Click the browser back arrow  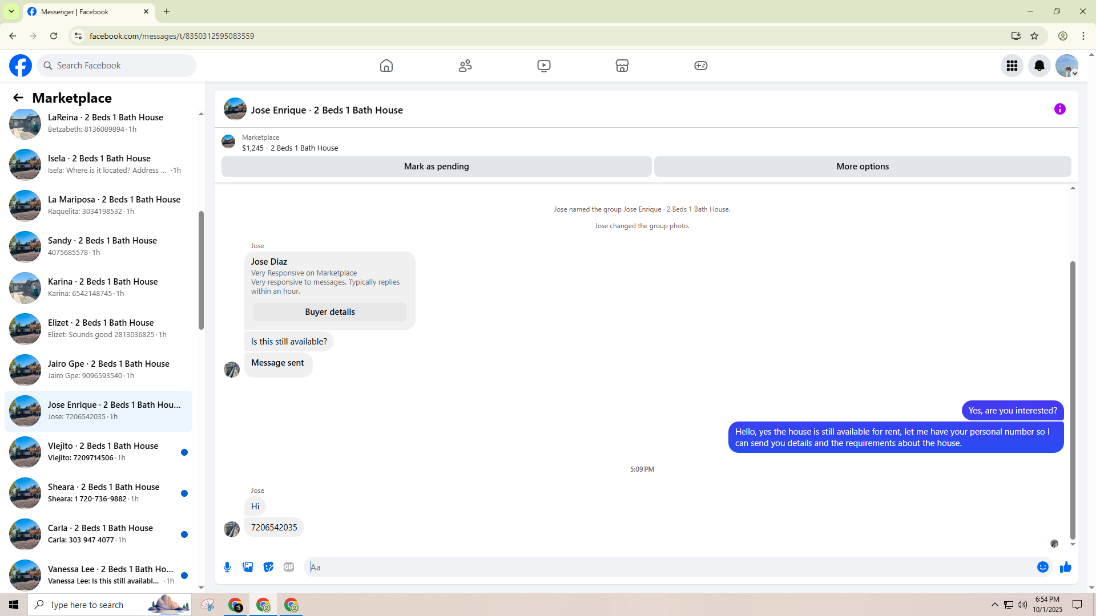[x=13, y=36]
